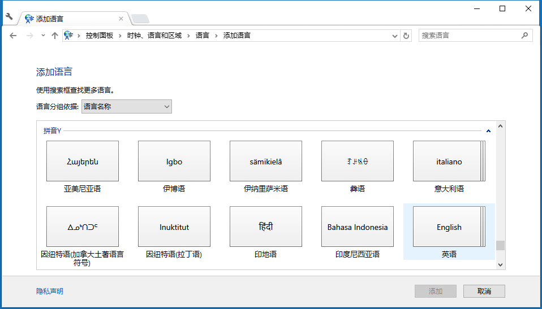The width and height of the screenshot is (542, 309).
Task: Click the wrench icon beside the tab
Action: tap(9, 16)
